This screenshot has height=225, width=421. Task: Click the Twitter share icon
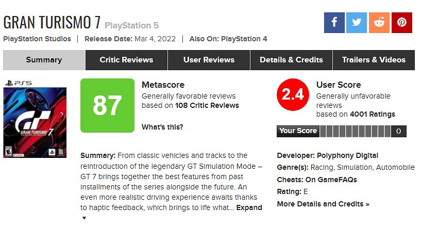coord(357,23)
